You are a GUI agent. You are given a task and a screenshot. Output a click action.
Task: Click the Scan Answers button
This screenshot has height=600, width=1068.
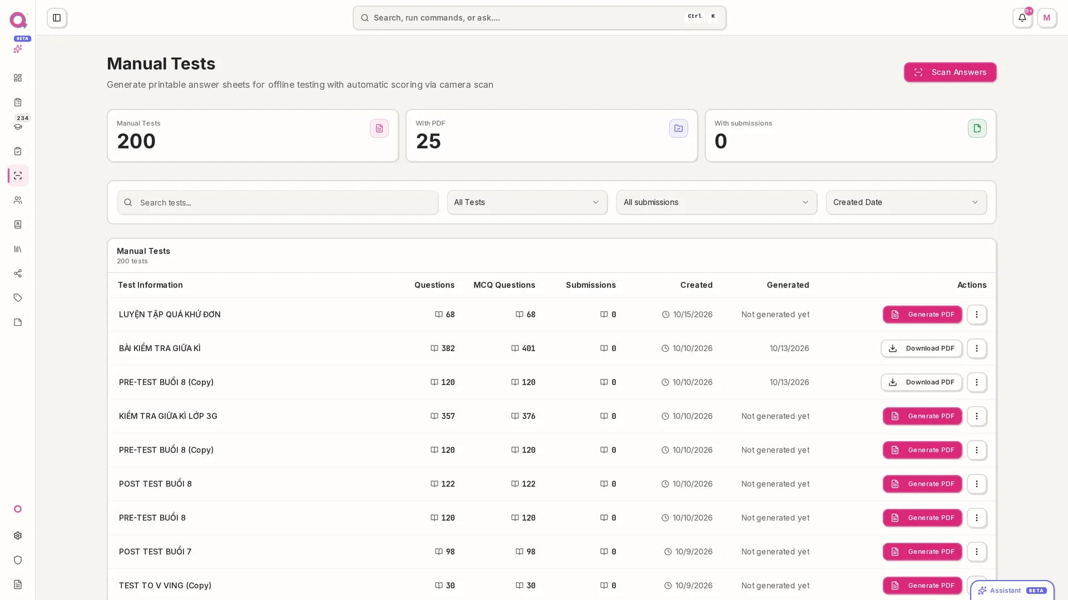(950, 72)
